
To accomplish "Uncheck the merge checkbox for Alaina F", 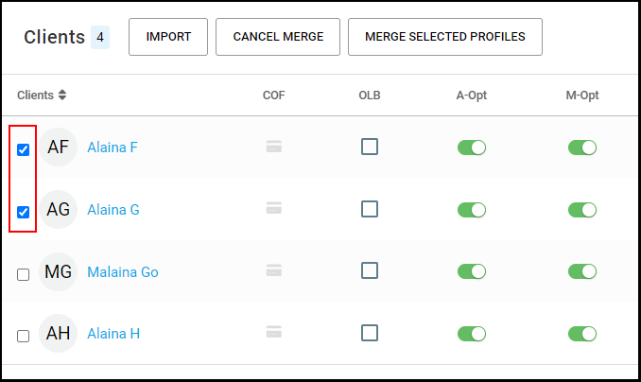I will pos(24,149).
